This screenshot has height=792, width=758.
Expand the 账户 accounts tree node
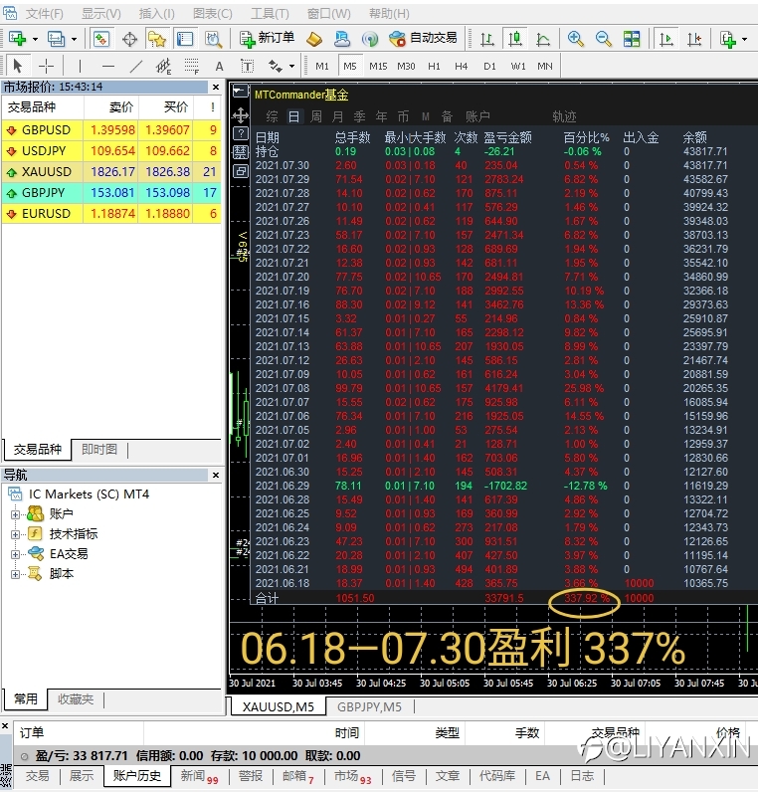pos(15,514)
